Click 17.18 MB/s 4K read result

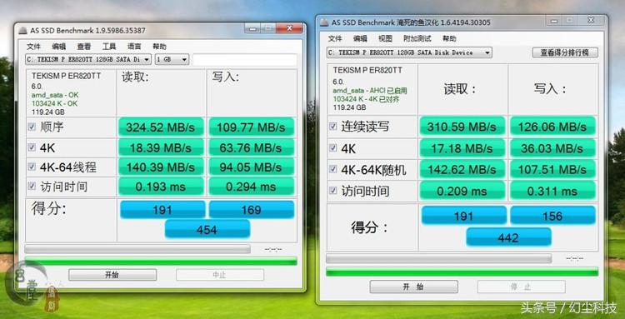pos(462,148)
